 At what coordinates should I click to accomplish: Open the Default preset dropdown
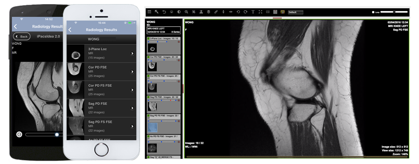[x=295, y=12]
